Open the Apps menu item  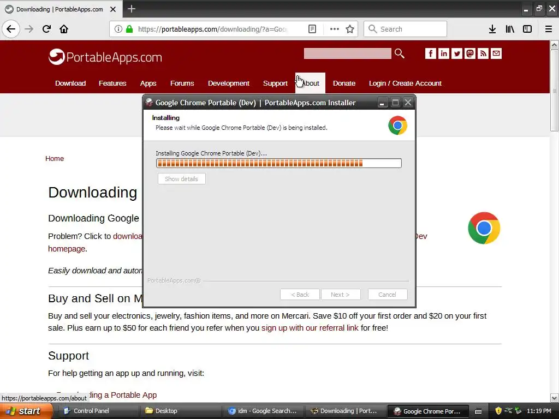(x=148, y=83)
